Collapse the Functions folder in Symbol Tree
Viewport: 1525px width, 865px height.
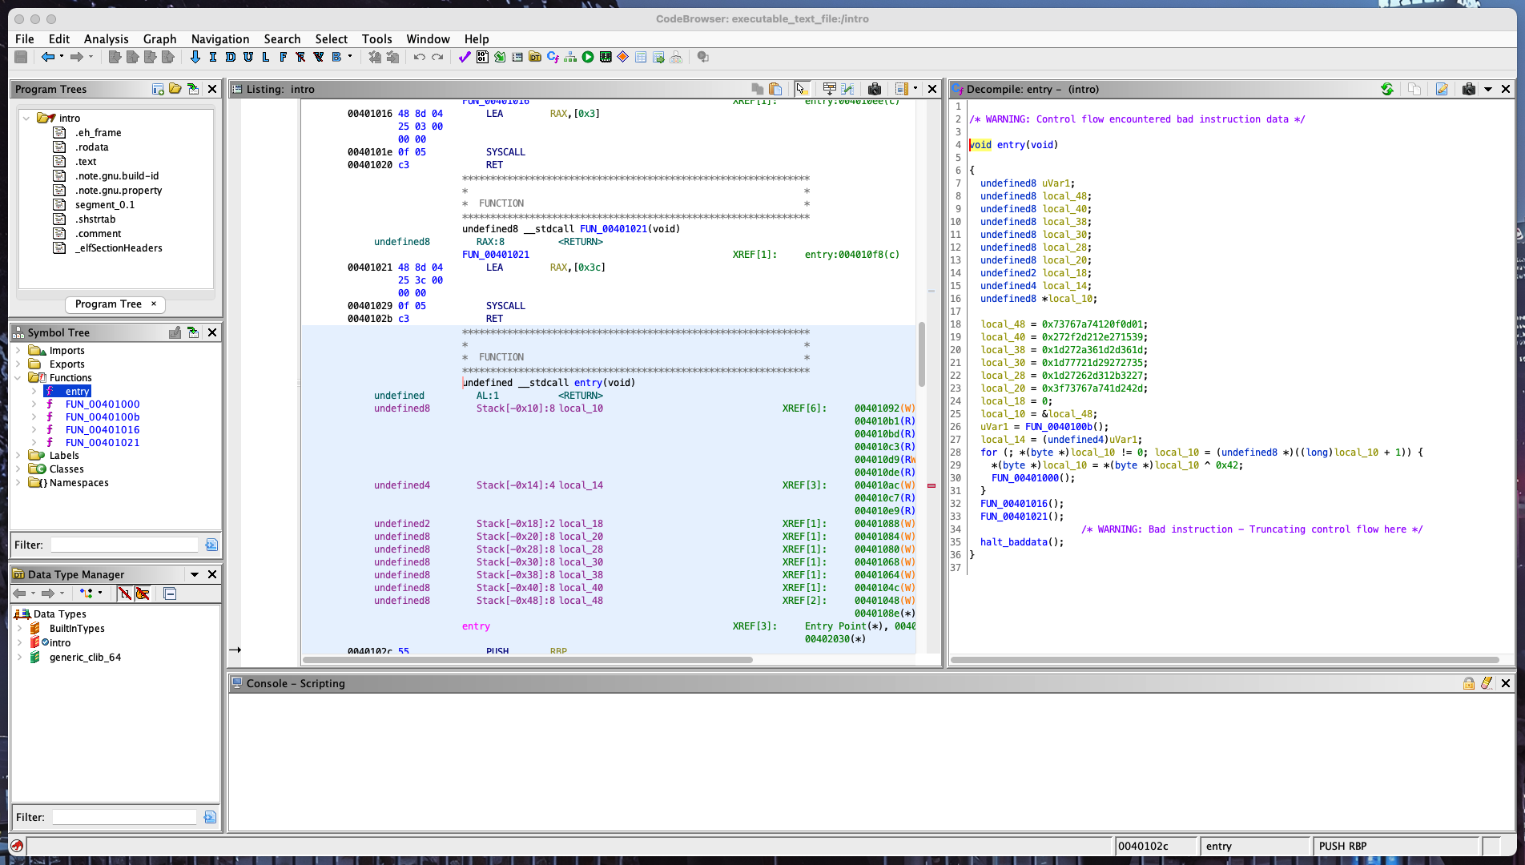18,377
